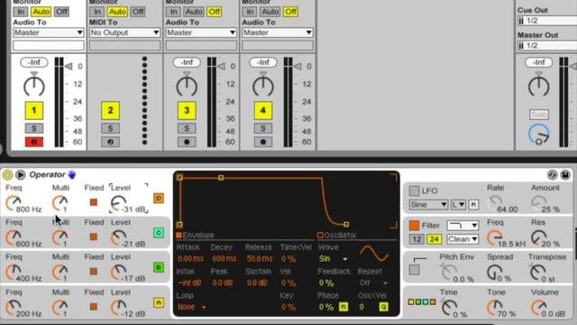
Task: Toggle track 3 activator button
Action: pyautogui.click(x=187, y=110)
